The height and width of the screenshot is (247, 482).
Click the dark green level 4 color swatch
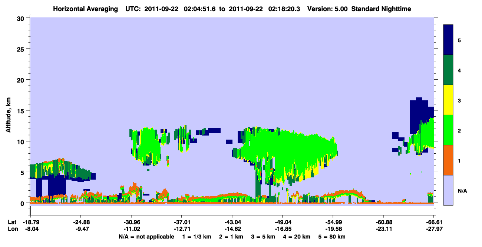(x=448, y=70)
